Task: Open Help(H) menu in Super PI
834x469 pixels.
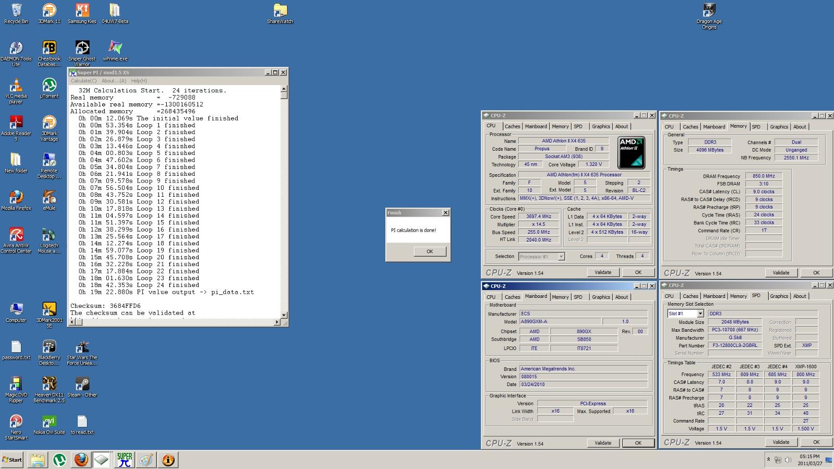Action: [x=139, y=81]
